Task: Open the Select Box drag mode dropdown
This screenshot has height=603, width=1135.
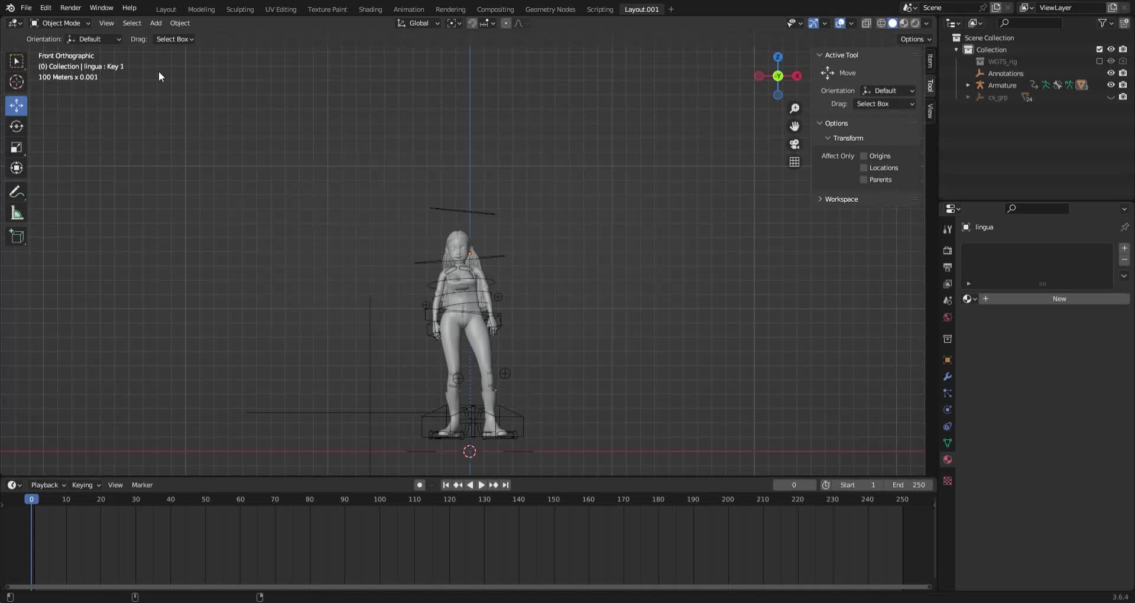Action: [x=174, y=39]
